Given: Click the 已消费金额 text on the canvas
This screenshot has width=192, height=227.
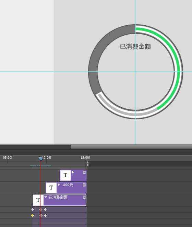Looking at the screenshot, I should coord(135,47).
